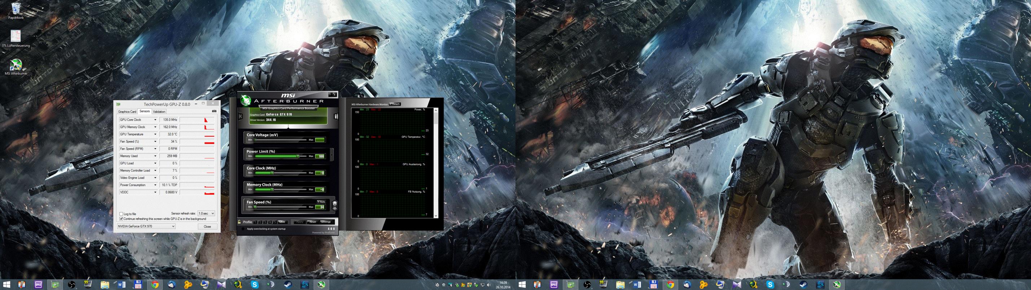Select Afterburner profile slot 3
The width and height of the screenshot is (1031, 290).
[266, 222]
